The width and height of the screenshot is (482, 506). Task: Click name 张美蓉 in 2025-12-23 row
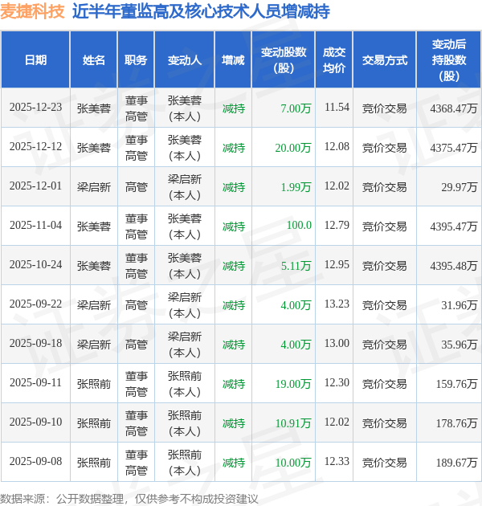coord(94,108)
